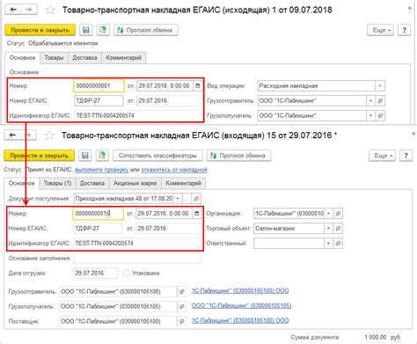This screenshot has width=417, height=344.
Task: Open the Грузополучатель record in the outgoing window
Action: point(380,115)
